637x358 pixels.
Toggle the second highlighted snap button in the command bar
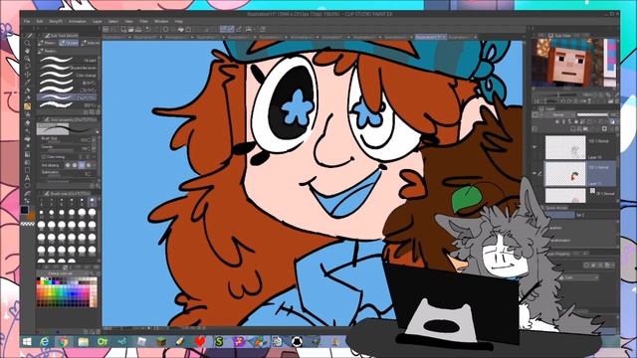[x=231, y=29]
